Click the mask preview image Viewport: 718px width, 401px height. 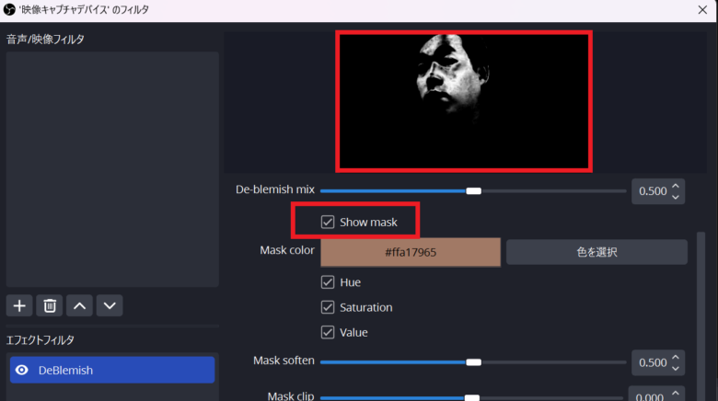tap(464, 101)
